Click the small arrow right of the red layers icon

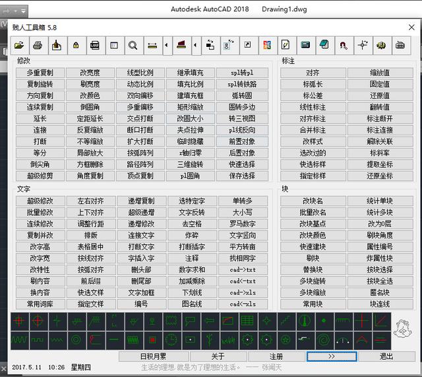(x=195, y=46)
